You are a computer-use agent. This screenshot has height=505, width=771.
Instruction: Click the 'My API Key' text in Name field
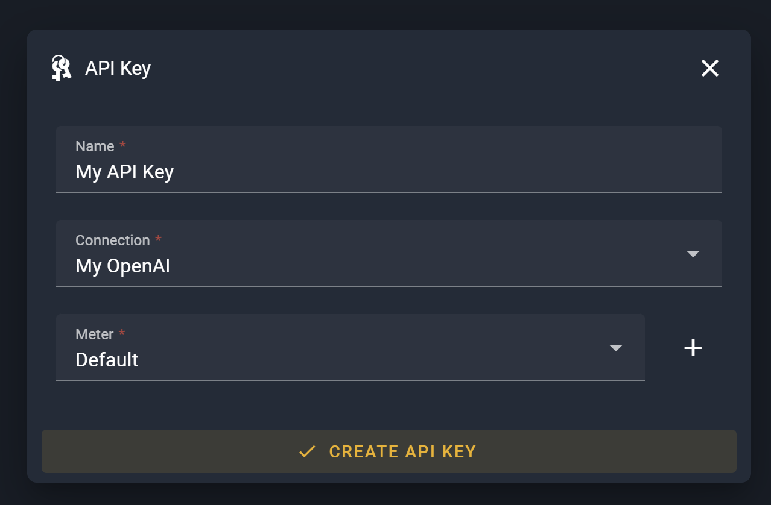[x=124, y=172]
